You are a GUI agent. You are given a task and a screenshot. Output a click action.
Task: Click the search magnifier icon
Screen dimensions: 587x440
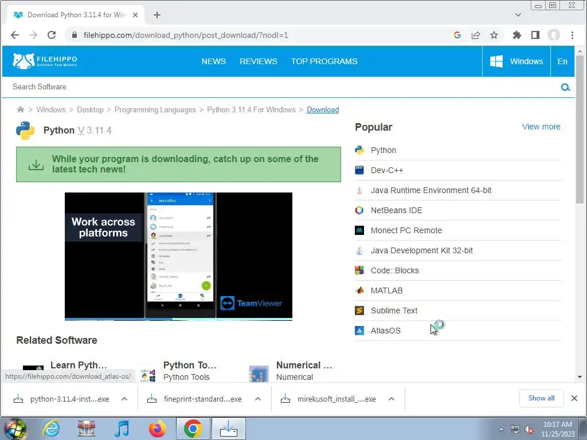pos(565,87)
